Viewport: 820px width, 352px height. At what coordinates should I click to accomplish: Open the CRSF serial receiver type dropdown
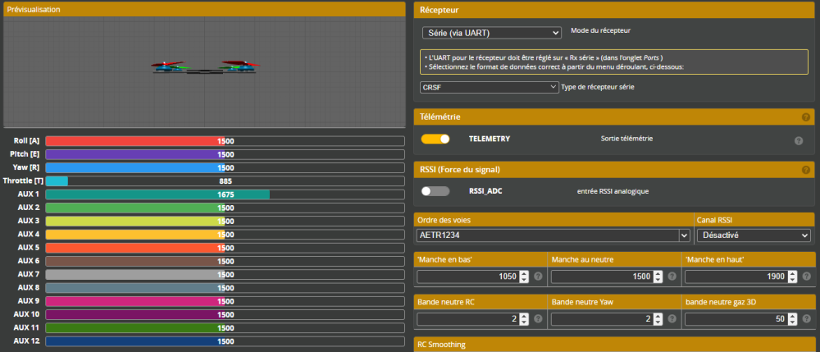tap(490, 87)
